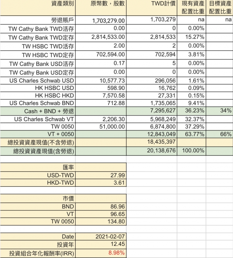The height and width of the screenshot is (258, 233).
Task: Click the 34% target allocation cell
Action: pyautogui.click(x=219, y=111)
